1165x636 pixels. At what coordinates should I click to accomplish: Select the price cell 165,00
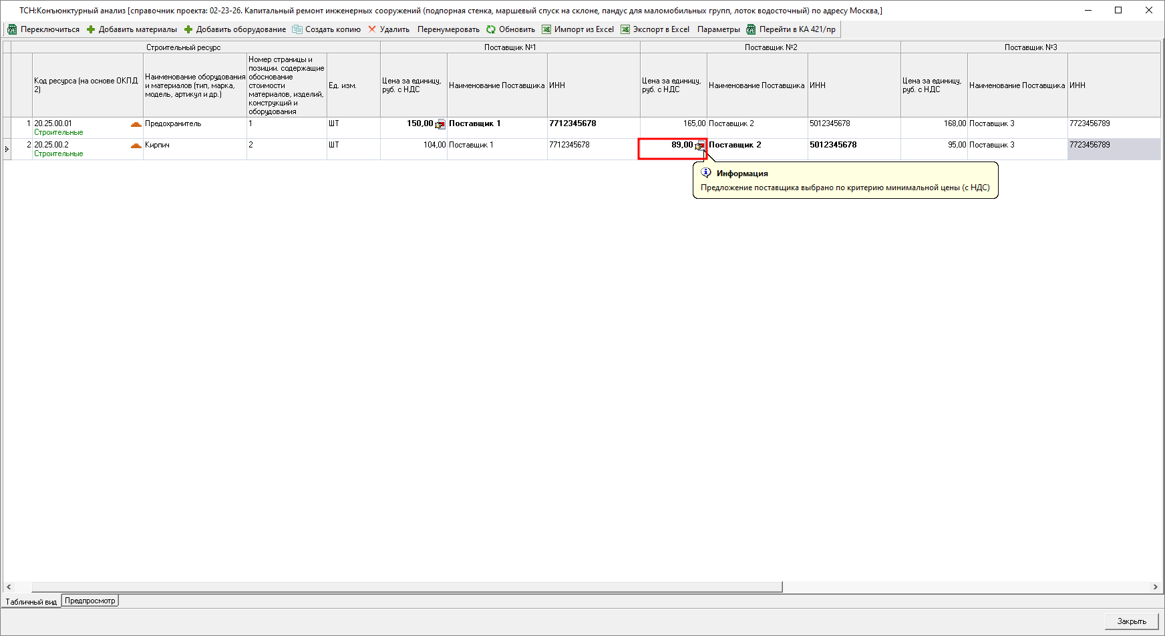pos(673,124)
